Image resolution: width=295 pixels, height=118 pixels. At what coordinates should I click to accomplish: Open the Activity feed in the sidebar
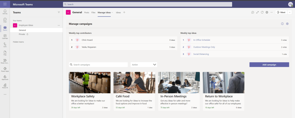coord(5,12)
